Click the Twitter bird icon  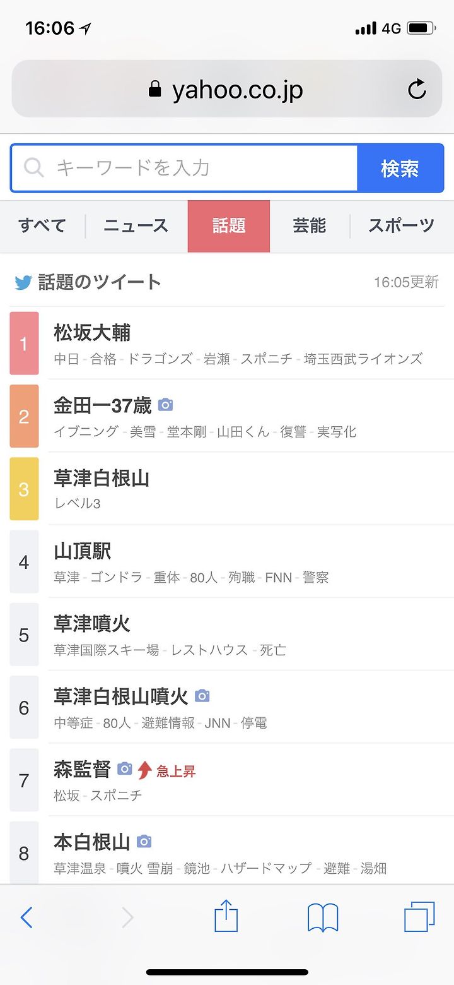tap(23, 282)
